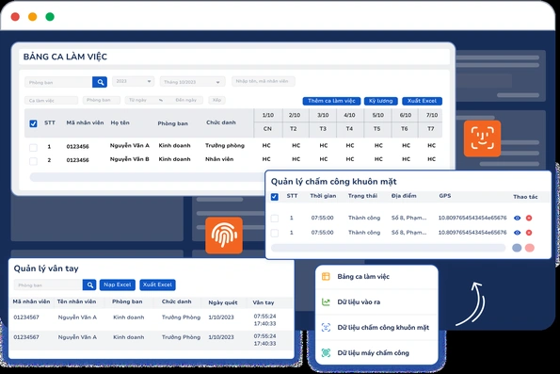
Task: Toggle select-all checkbox in Bảng ca làm việc header
Action: tap(33, 123)
